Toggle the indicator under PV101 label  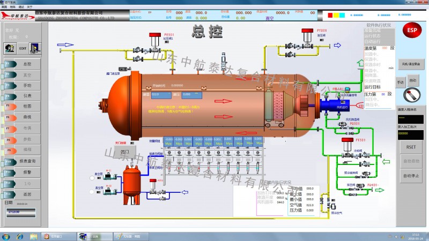tap(167, 42)
